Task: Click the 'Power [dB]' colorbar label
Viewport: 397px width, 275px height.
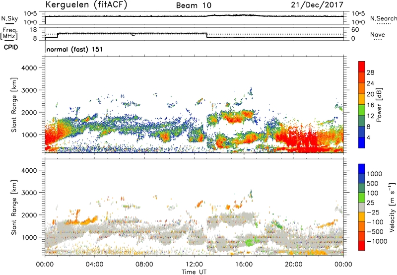Action: click(379, 105)
